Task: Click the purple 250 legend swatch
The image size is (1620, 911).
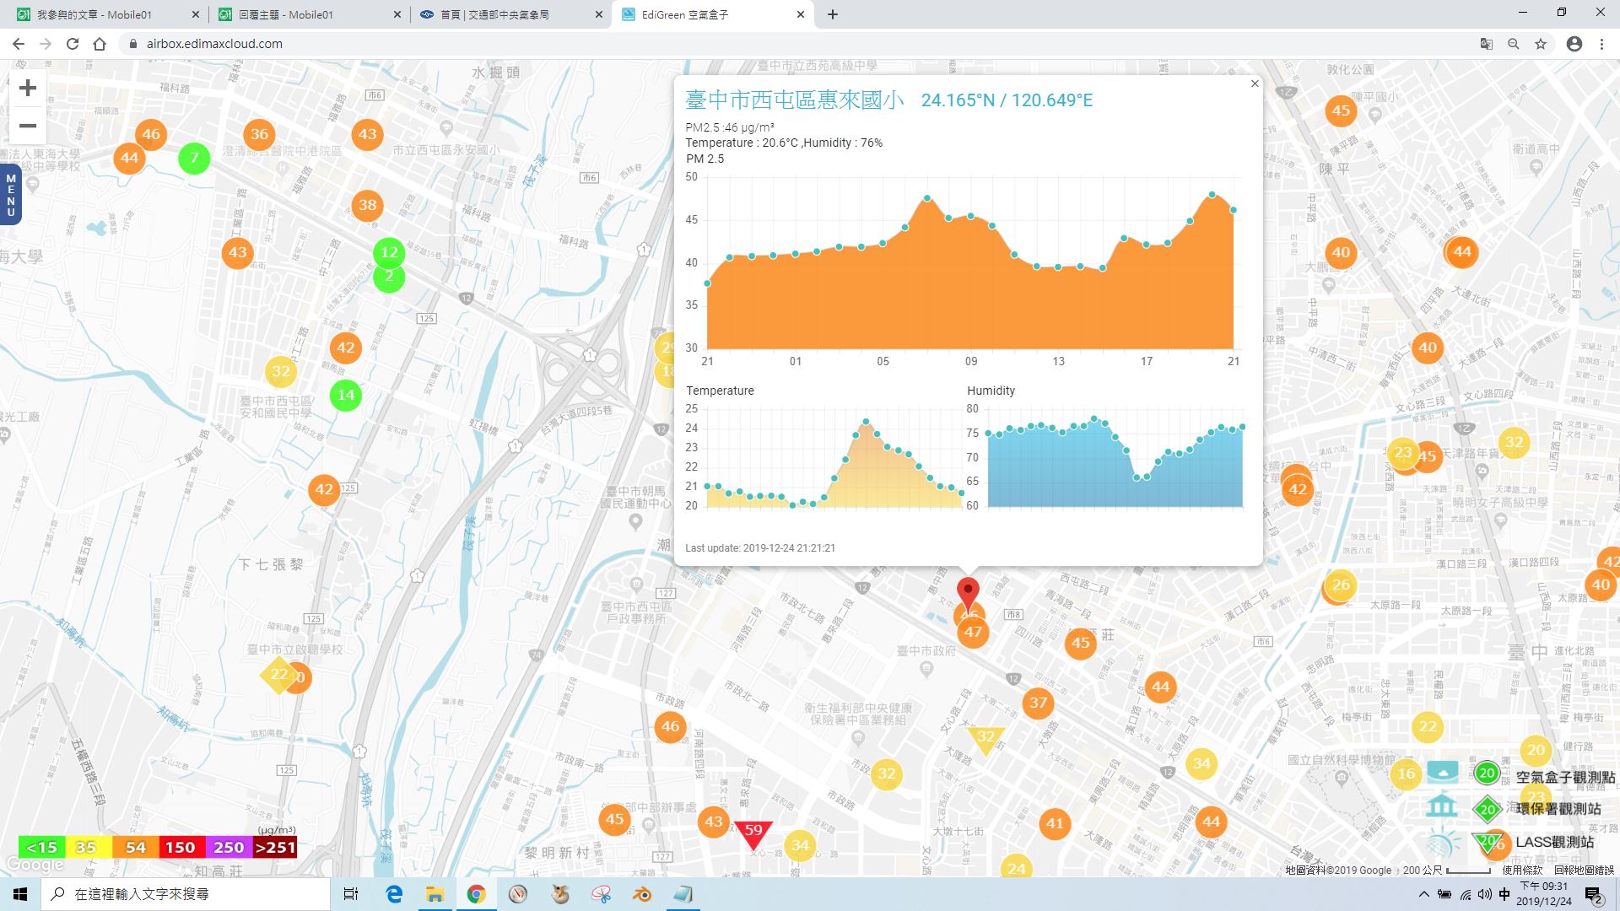Action: click(x=229, y=847)
